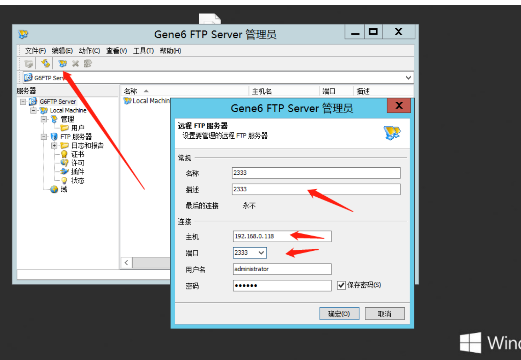Click the 密码 password field

282,285
